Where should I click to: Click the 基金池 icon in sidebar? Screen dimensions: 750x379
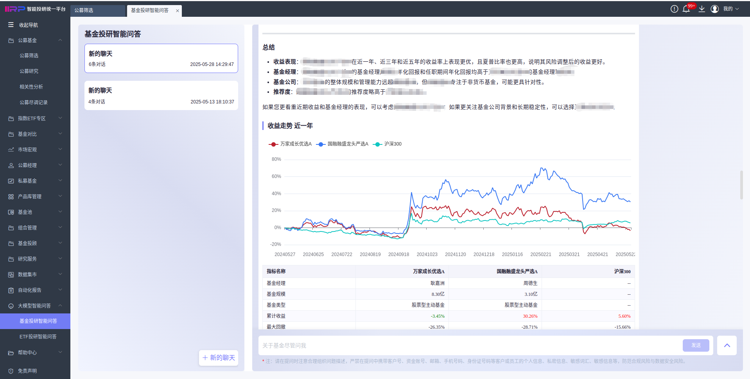[11, 212]
